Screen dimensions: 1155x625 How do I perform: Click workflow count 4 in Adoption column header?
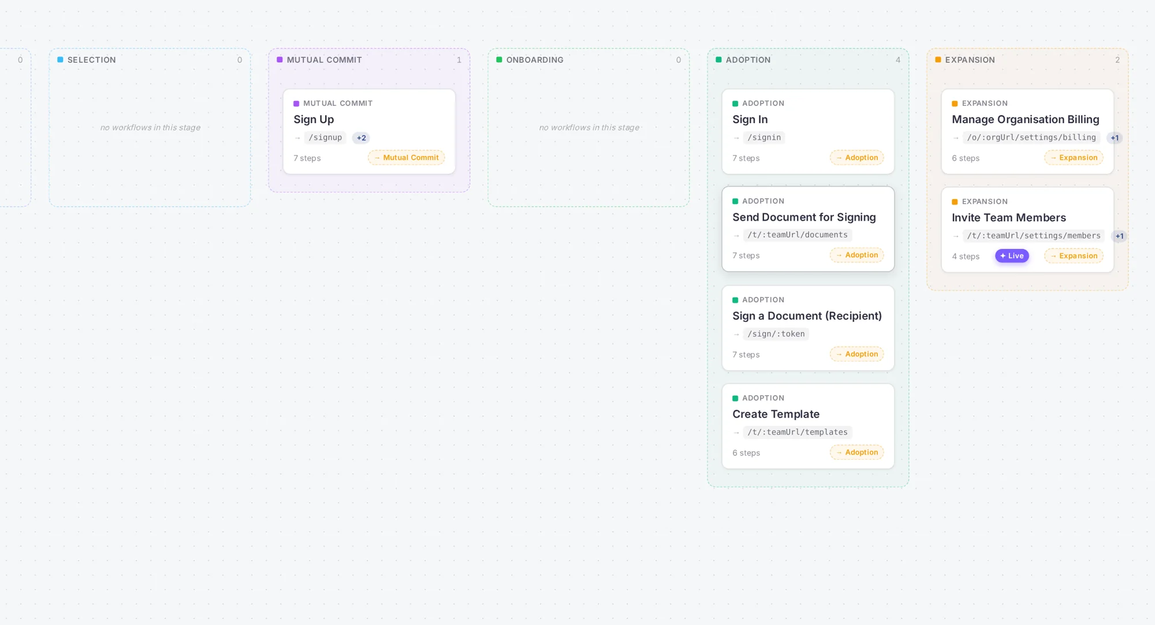click(x=898, y=60)
